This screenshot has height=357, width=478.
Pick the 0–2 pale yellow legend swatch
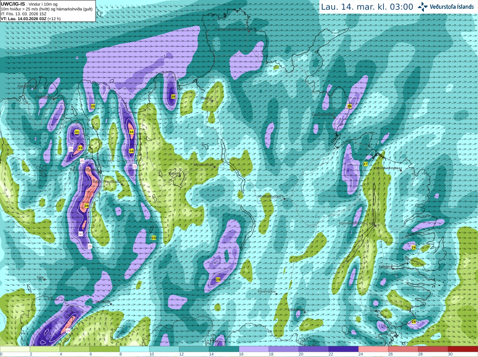click(15, 349)
